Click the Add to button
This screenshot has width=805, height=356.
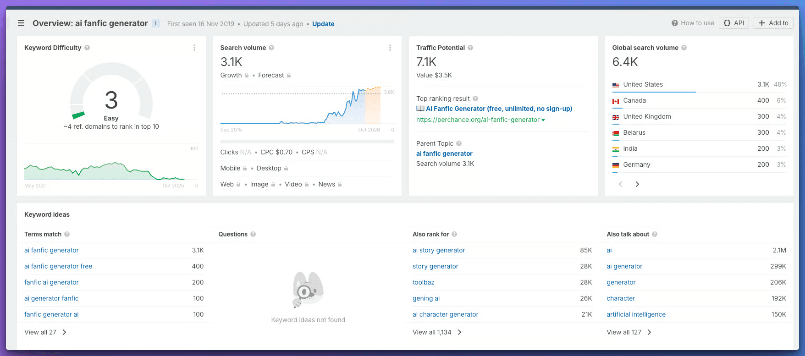click(773, 23)
